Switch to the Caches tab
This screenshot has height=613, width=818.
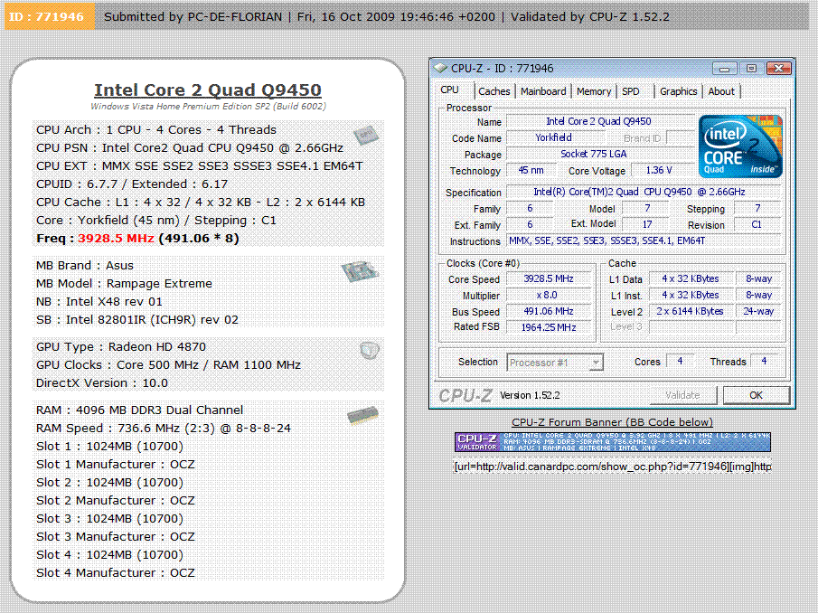pyautogui.click(x=494, y=91)
